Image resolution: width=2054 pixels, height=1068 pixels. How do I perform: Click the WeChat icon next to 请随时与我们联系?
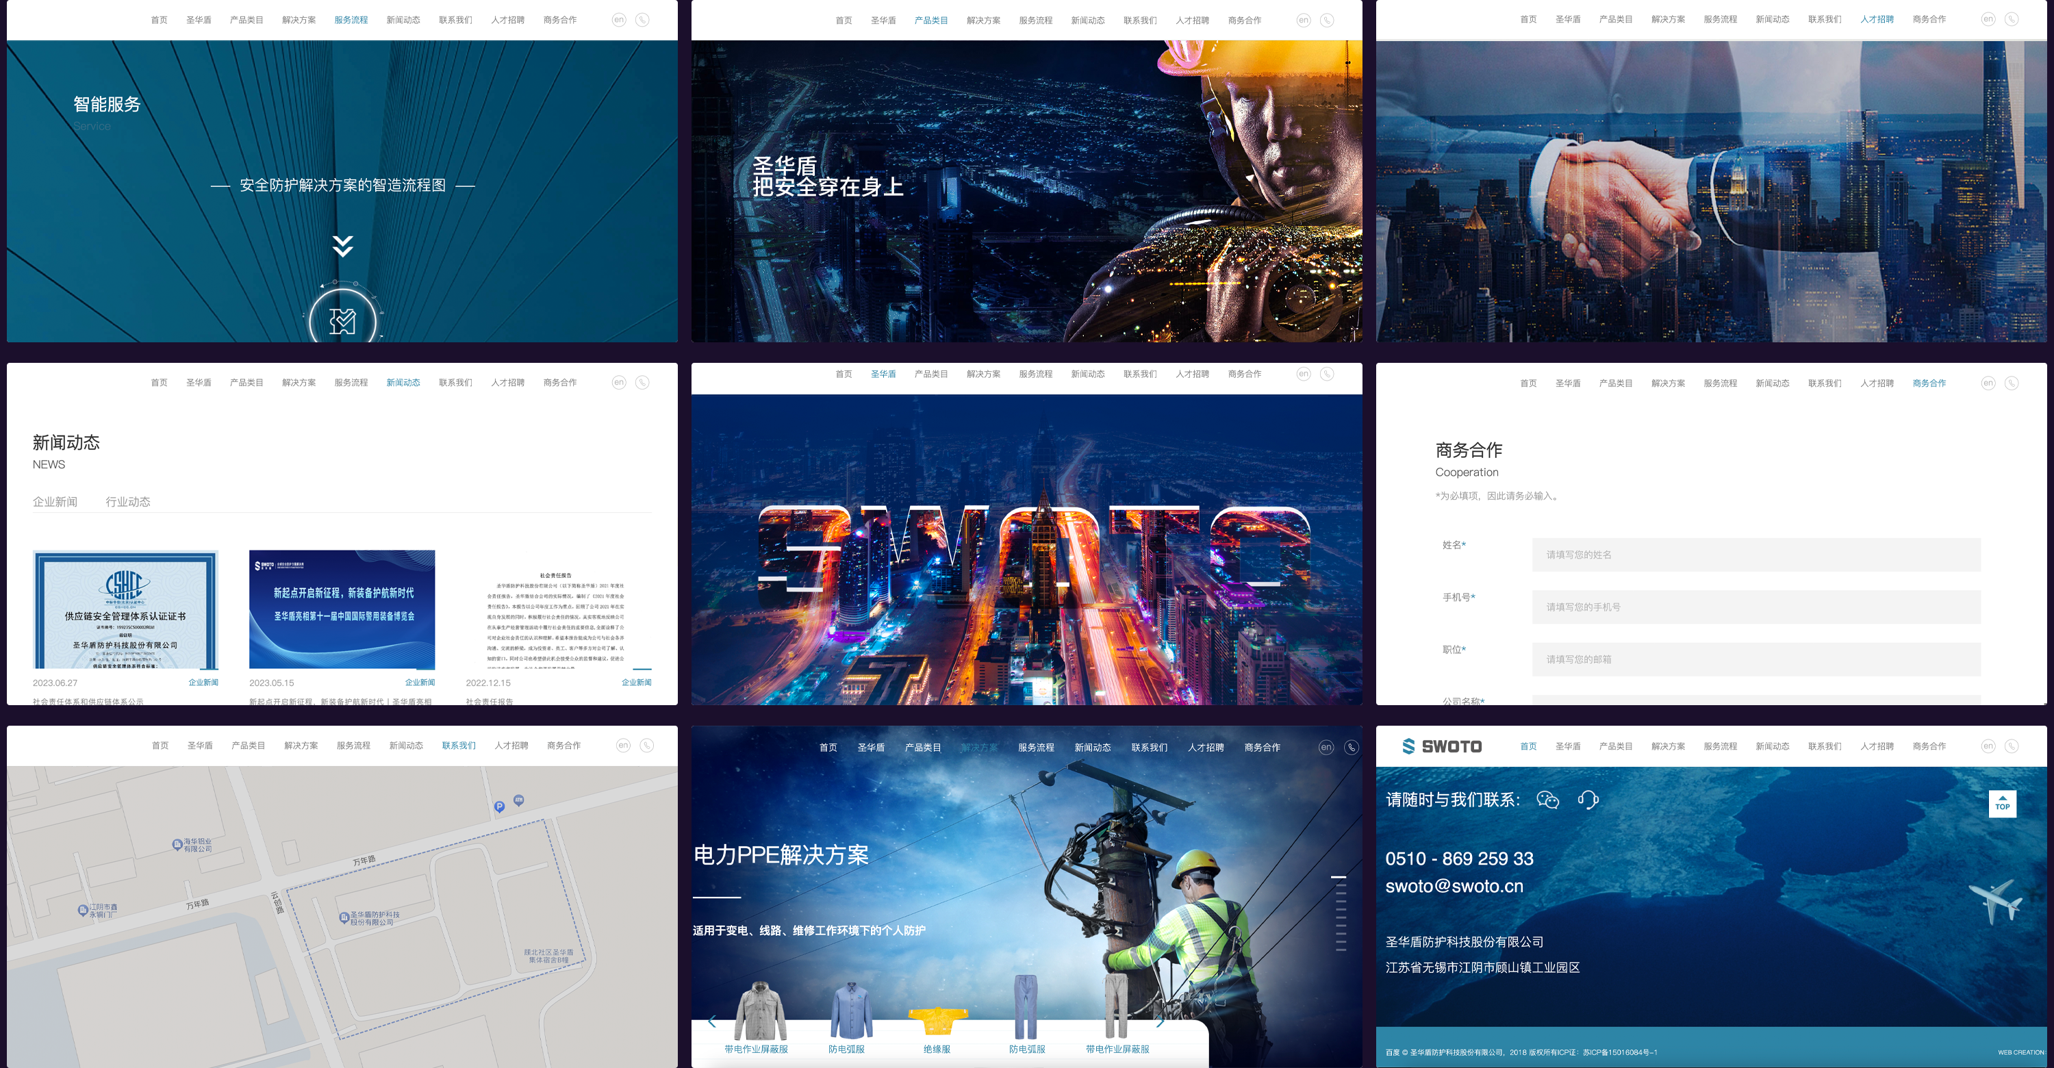click(x=1547, y=800)
